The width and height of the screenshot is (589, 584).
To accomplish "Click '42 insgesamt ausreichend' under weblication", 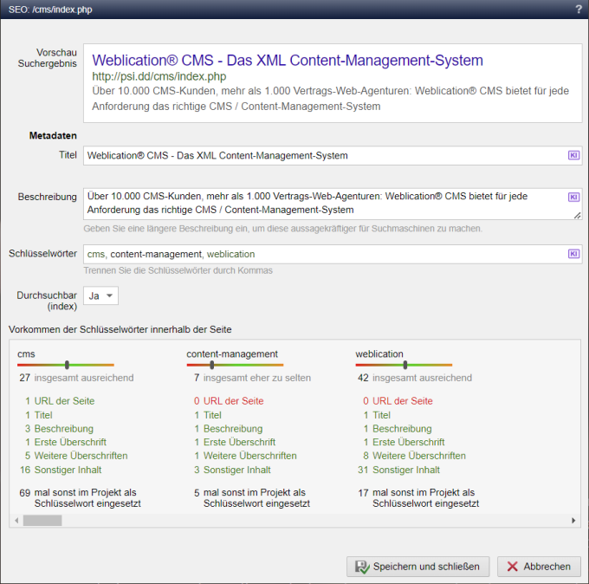I will pyautogui.click(x=415, y=378).
